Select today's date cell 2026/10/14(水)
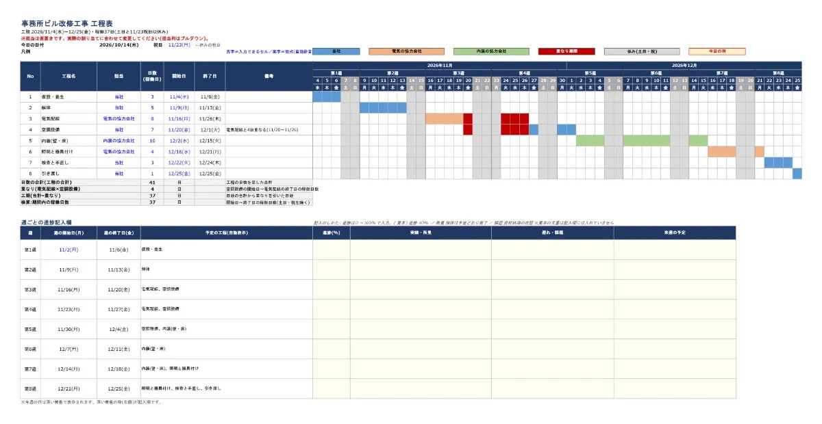Viewport: 822px width, 424px height. 119,45
